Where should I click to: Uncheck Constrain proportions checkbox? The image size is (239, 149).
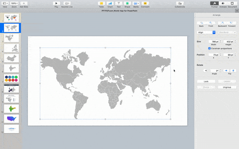pyautogui.click(x=209, y=48)
